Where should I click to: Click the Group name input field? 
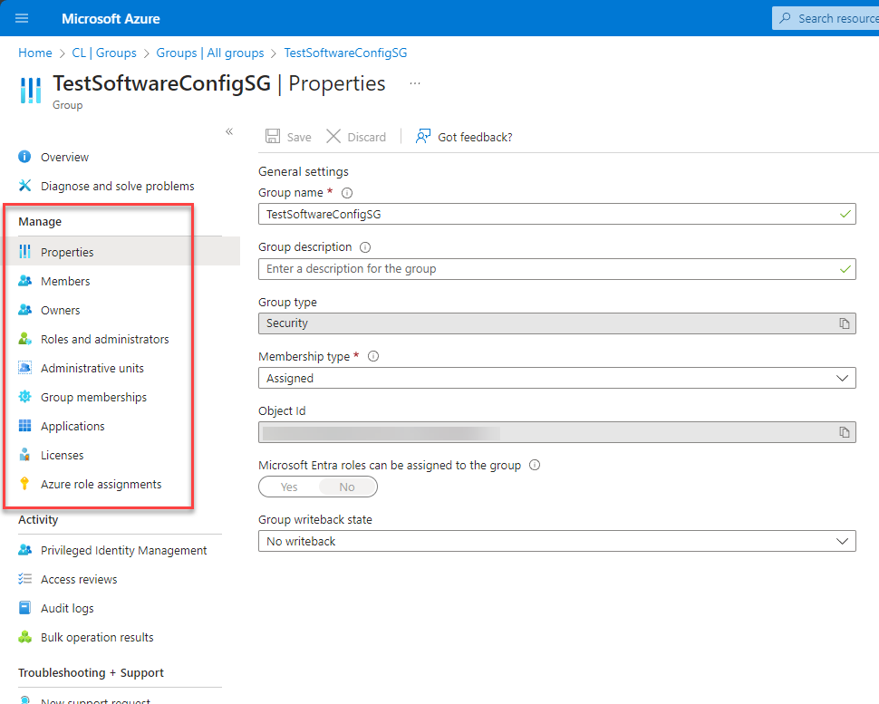coord(556,214)
